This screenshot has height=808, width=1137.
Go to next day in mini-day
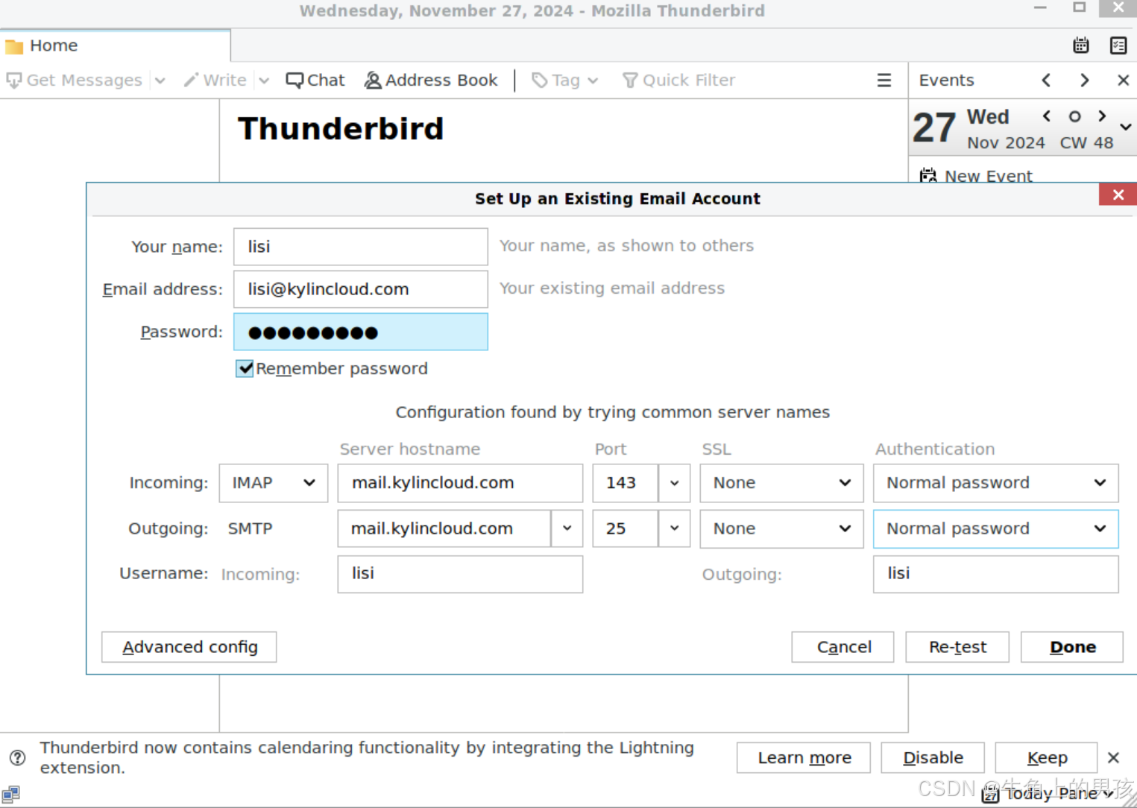click(x=1102, y=116)
